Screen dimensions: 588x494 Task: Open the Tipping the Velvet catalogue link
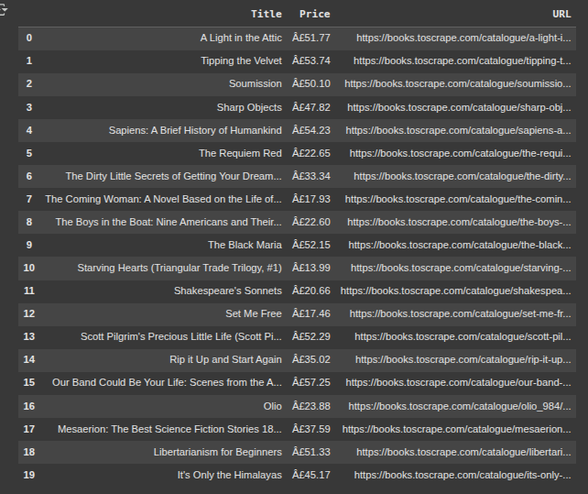tap(462, 60)
